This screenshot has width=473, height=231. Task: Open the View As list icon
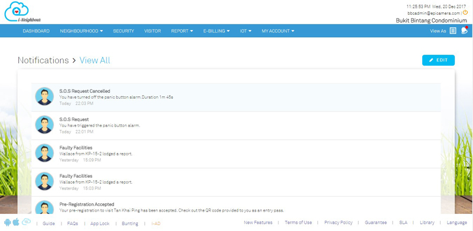[x=453, y=31]
